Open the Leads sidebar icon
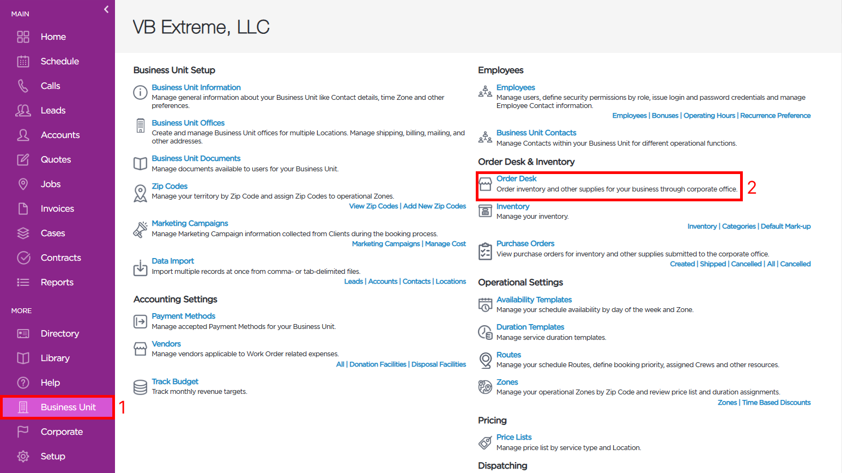The height and width of the screenshot is (473, 842). pos(23,110)
